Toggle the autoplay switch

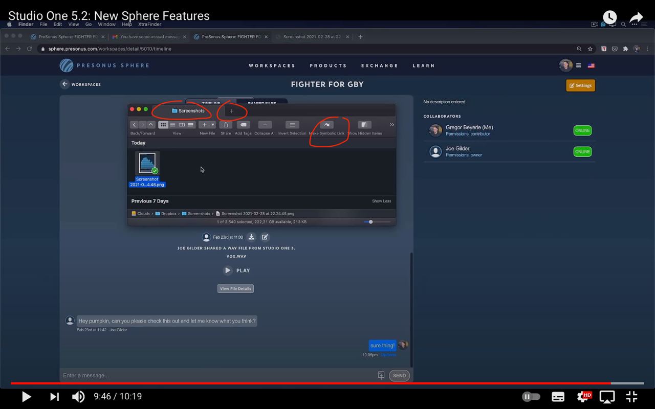pyautogui.click(x=531, y=396)
